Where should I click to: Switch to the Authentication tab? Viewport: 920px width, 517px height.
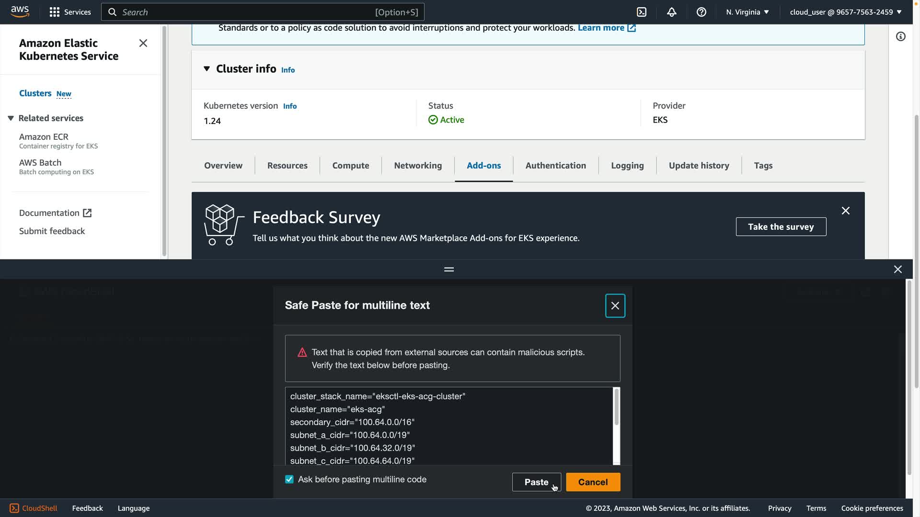pyautogui.click(x=555, y=166)
